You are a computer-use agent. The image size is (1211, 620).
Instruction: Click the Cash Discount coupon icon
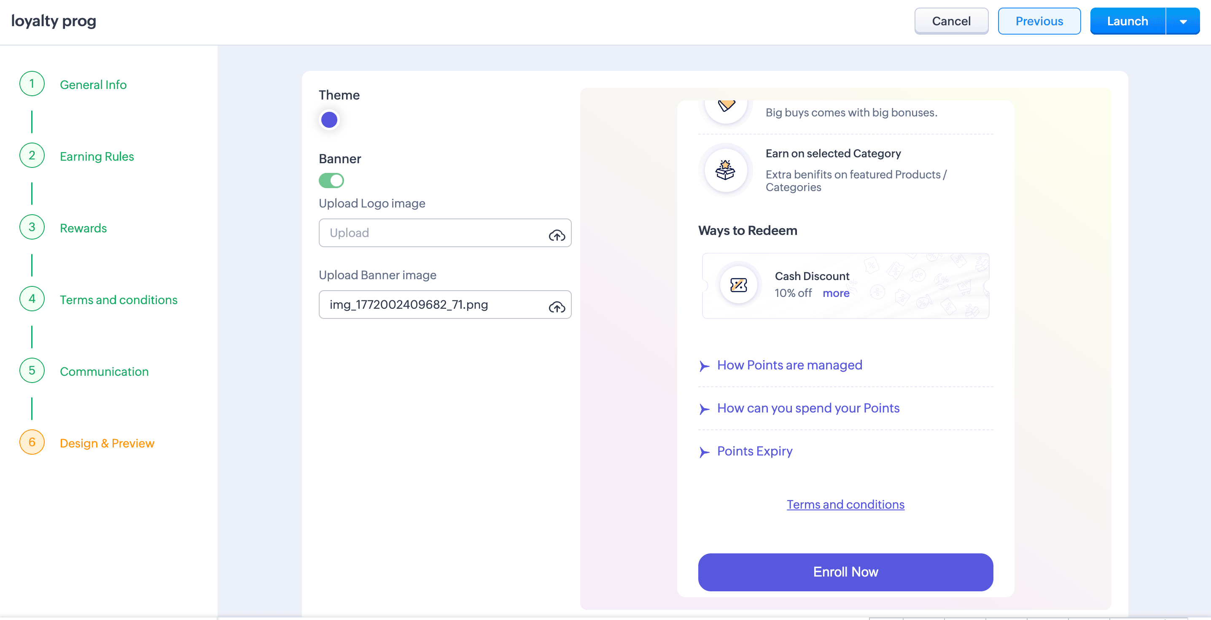pyautogui.click(x=739, y=285)
